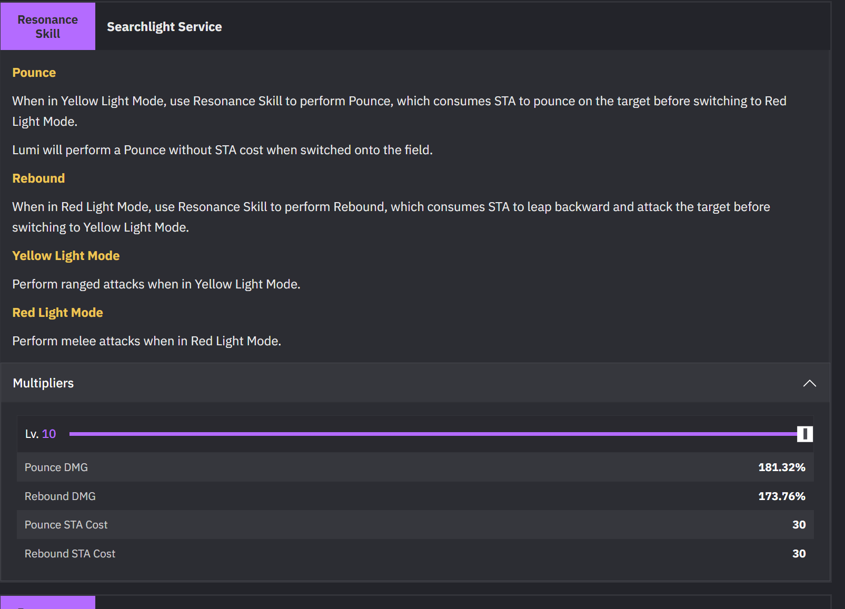Click the middle of the level slider track
The image size is (845, 609).
click(x=433, y=434)
